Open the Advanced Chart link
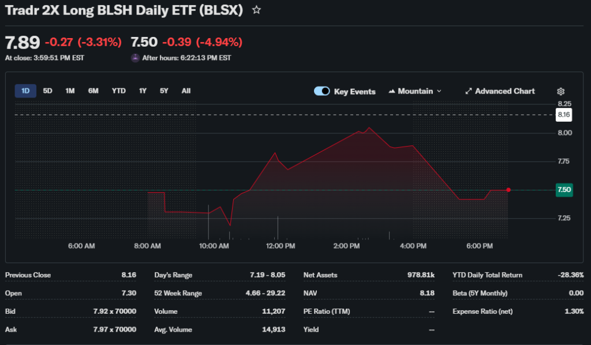Viewport: 591px width, 345px height. [x=504, y=91]
